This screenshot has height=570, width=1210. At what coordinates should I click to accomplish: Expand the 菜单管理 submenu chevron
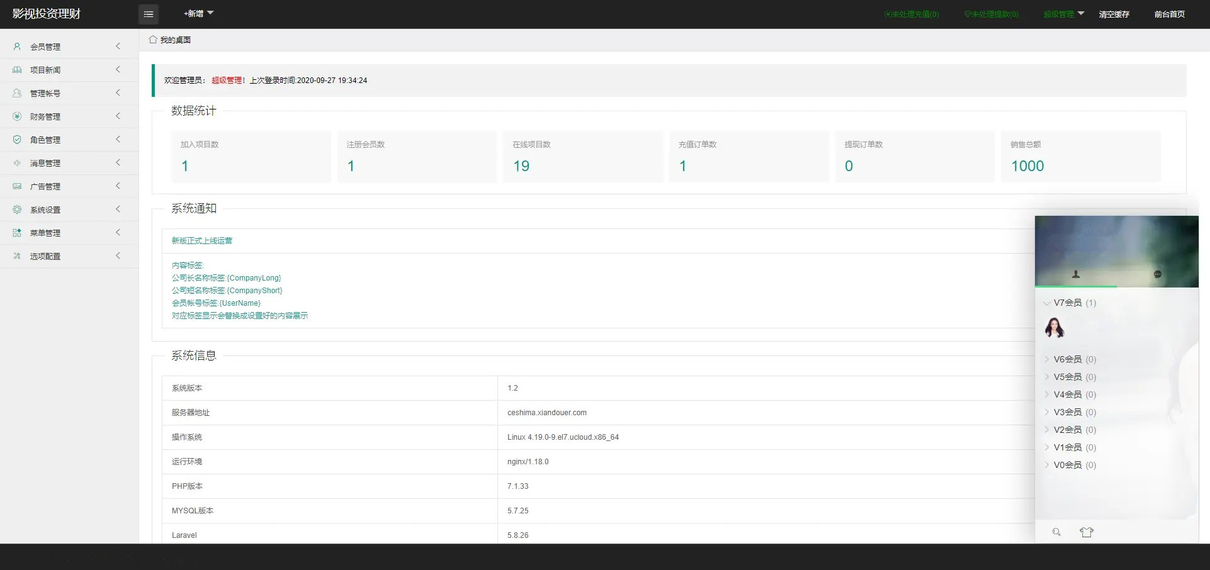pyautogui.click(x=118, y=232)
